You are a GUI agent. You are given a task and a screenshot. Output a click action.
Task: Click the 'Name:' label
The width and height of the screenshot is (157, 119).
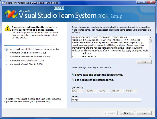(74, 96)
